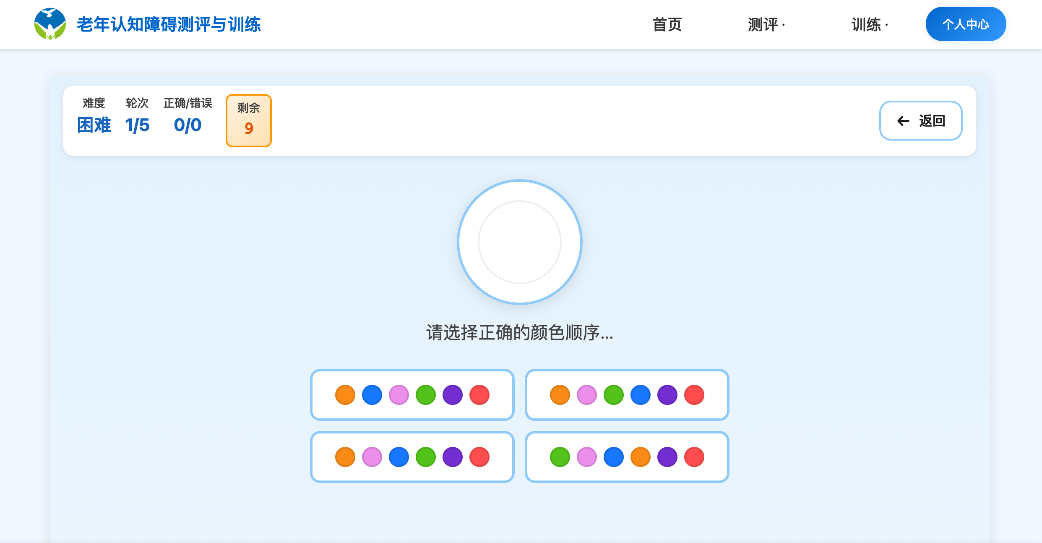The image size is (1042, 543).
Task: Click the purple dot in the top-right option
Action: tap(667, 394)
